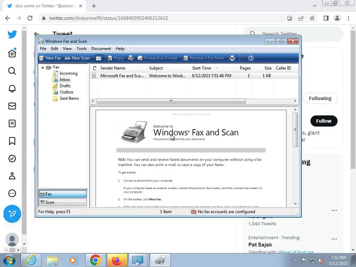Open the Edit menu
The height and width of the screenshot is (267, 356).
tap(55, 49)
